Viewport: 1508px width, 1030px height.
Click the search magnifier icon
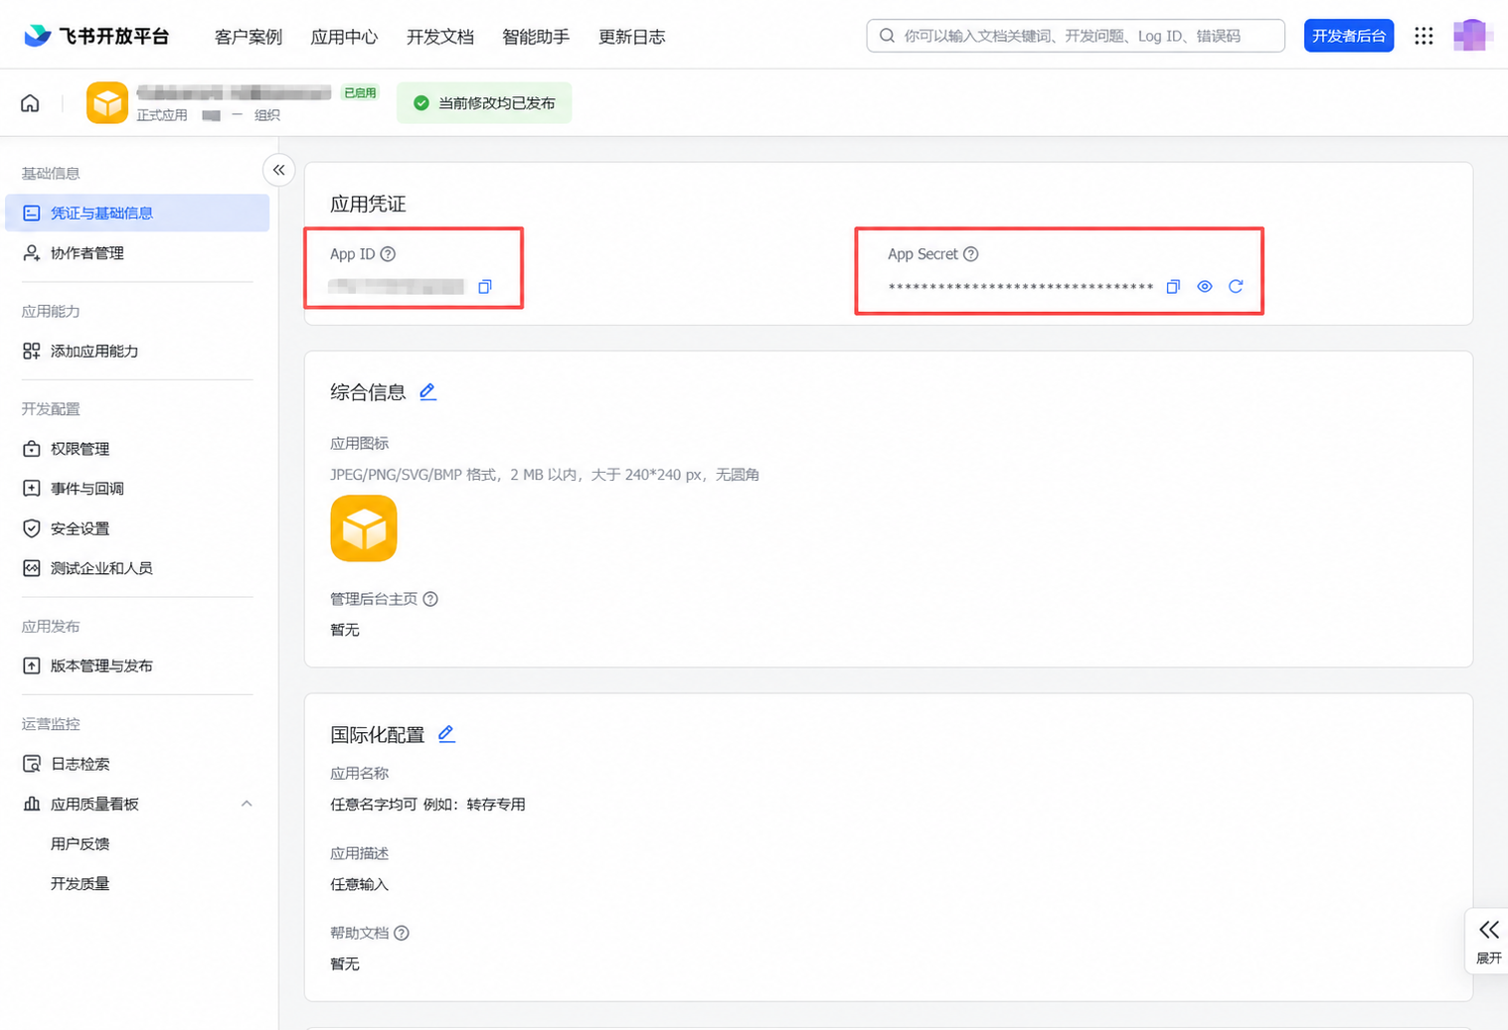(x=887, y=36)
